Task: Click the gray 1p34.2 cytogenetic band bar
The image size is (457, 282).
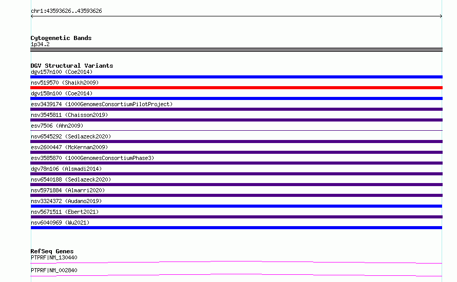Action: [236, 50]
